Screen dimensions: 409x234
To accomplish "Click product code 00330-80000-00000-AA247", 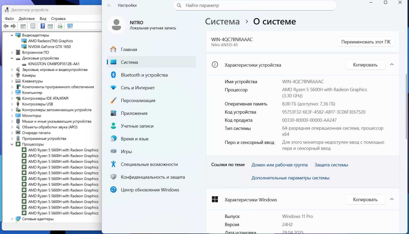I will tap(309, 120).
